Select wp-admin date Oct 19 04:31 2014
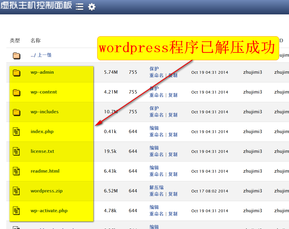The image size is (289, 229). (210, 73)
